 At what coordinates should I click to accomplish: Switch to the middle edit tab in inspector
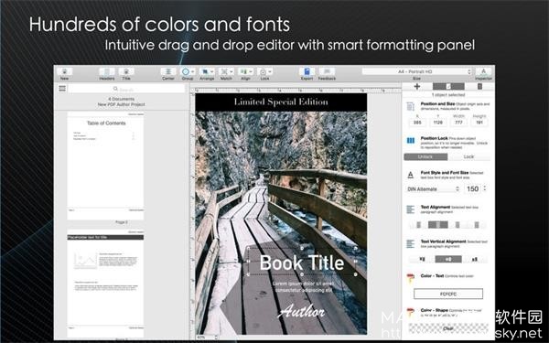tap(448, 87)
